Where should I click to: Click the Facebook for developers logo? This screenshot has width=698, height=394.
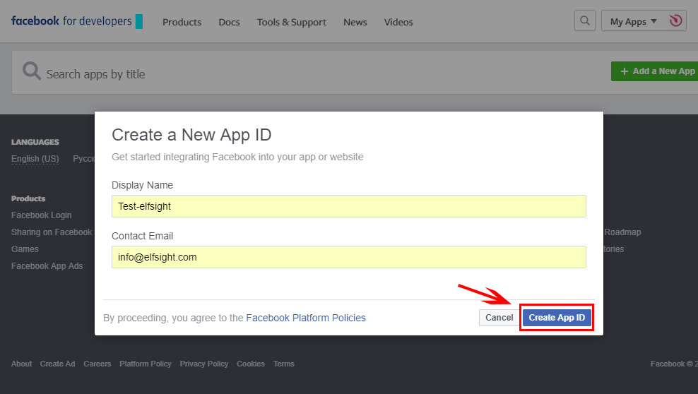pos(76,21)
